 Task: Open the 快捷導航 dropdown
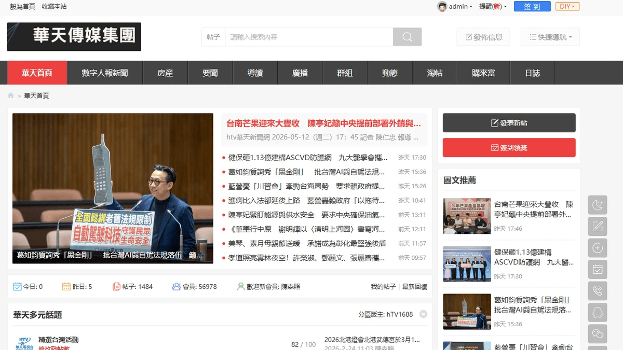tap(550, 37)
